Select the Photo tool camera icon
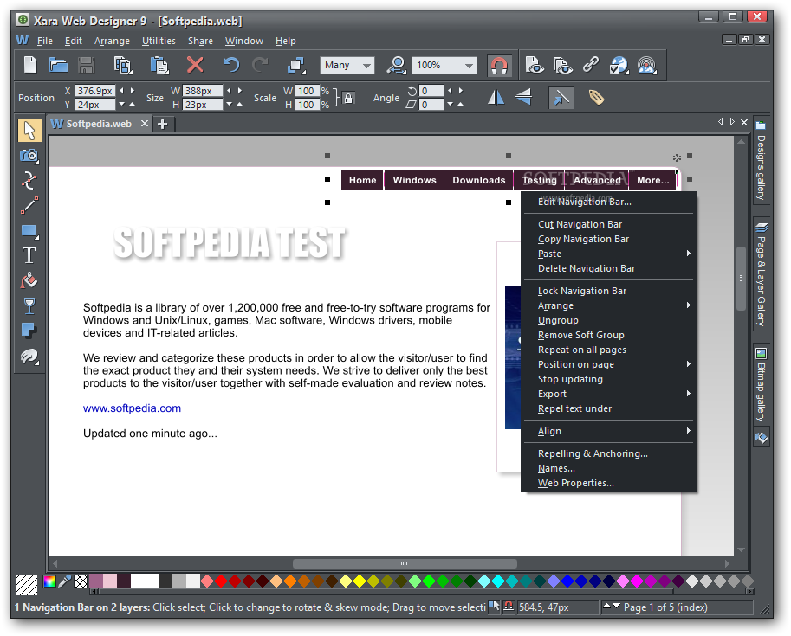This screenshot has width=791, height=636. (29, 156)
